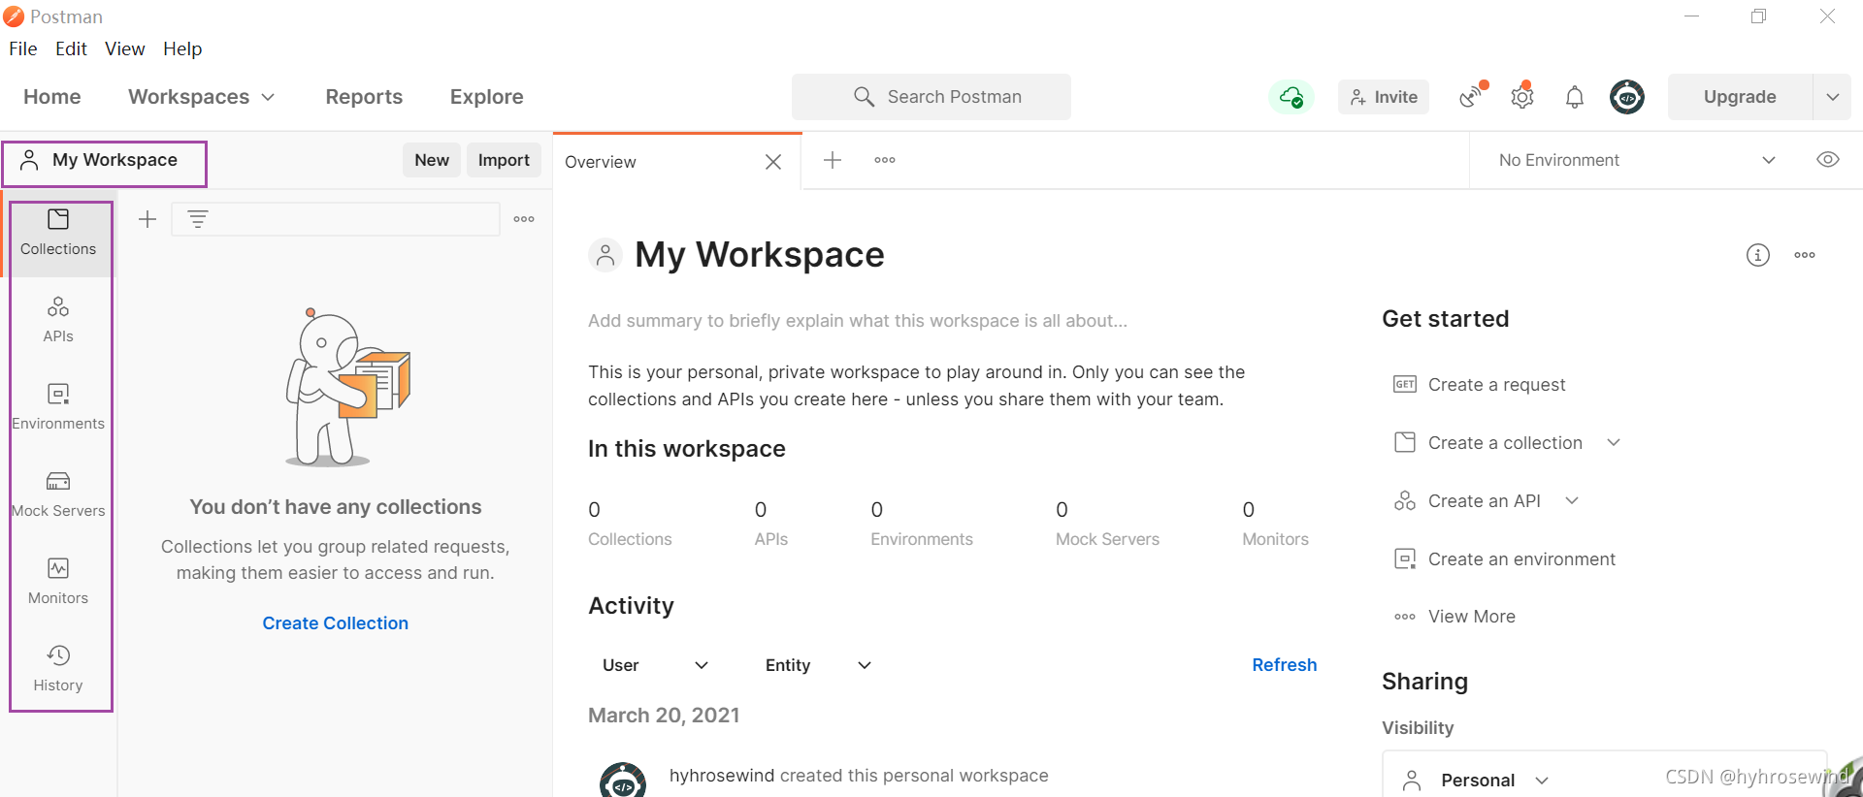Click the Import button
Image resolution: width=1863 pixels, height=797 pixels.
[x=504, y=160]
